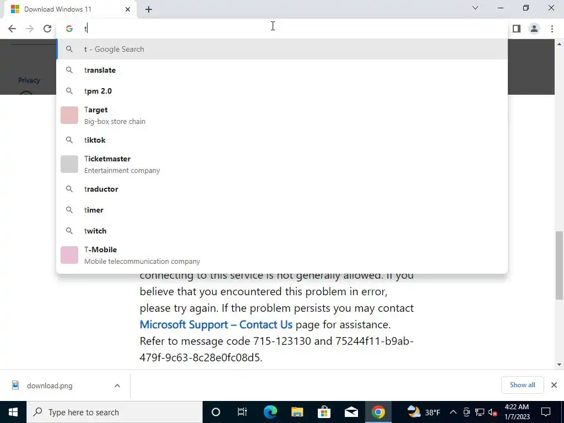The image size is (564, 423).
Task: Click the Ticketmaster suggestion thumbnail
Action: (69, 164)
